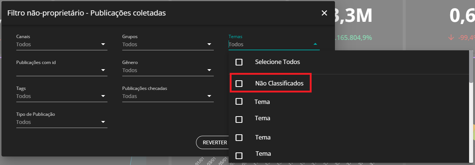Viewport: 475px width, 165px height.
Task: Click the Grupos dropdown arrow
Action: [x=209, y=44]
